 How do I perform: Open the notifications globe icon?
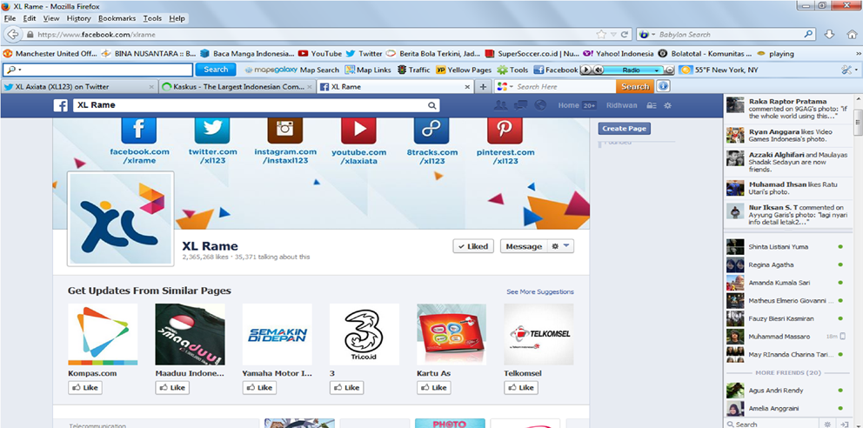coord(540,105)
